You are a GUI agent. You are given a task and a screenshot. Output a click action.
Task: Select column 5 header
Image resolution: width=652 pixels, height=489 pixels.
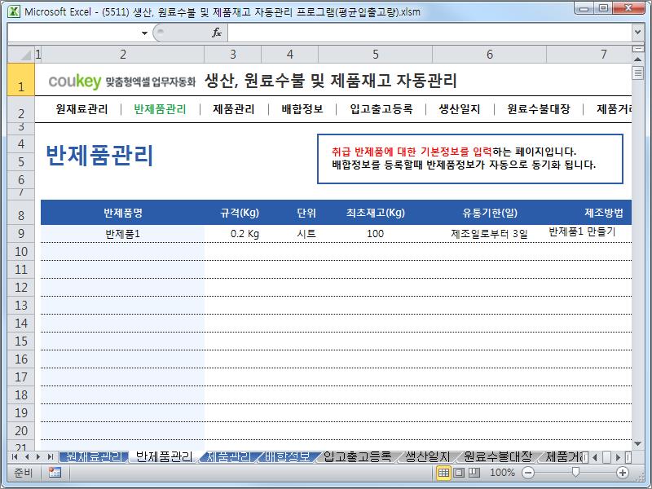[x=376, y=55]
